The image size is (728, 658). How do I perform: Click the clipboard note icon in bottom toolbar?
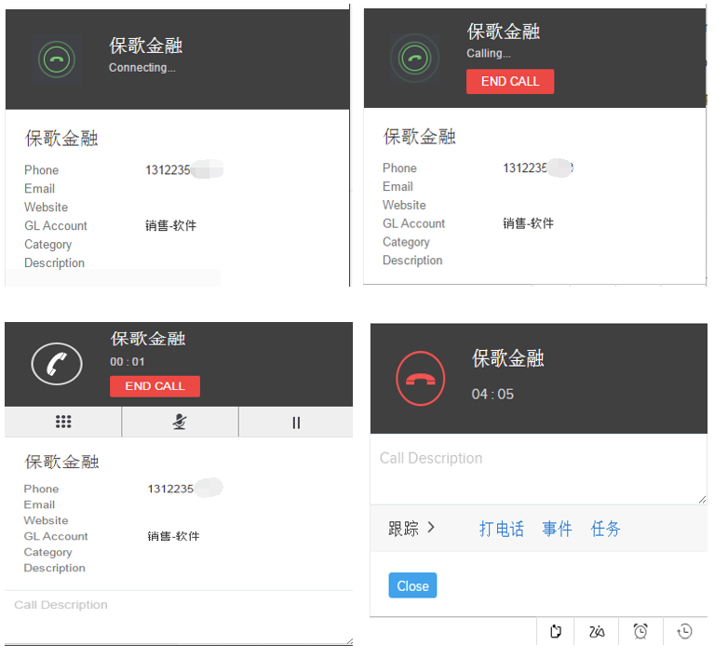click(556, 632)
